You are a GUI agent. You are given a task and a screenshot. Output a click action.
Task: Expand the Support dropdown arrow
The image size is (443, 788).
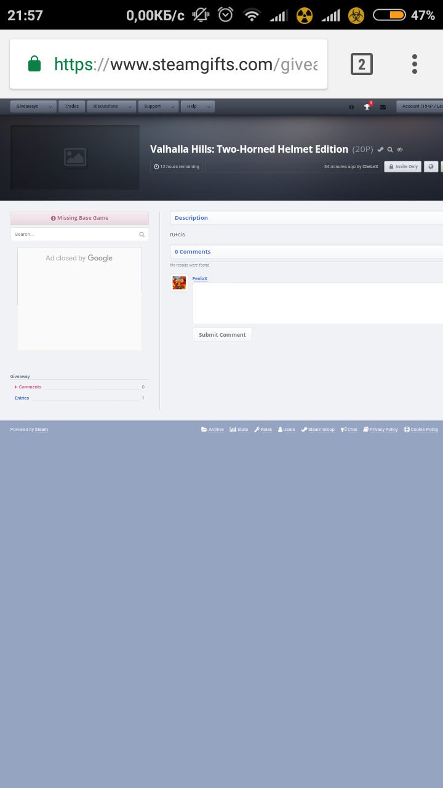tap(173, 107)
